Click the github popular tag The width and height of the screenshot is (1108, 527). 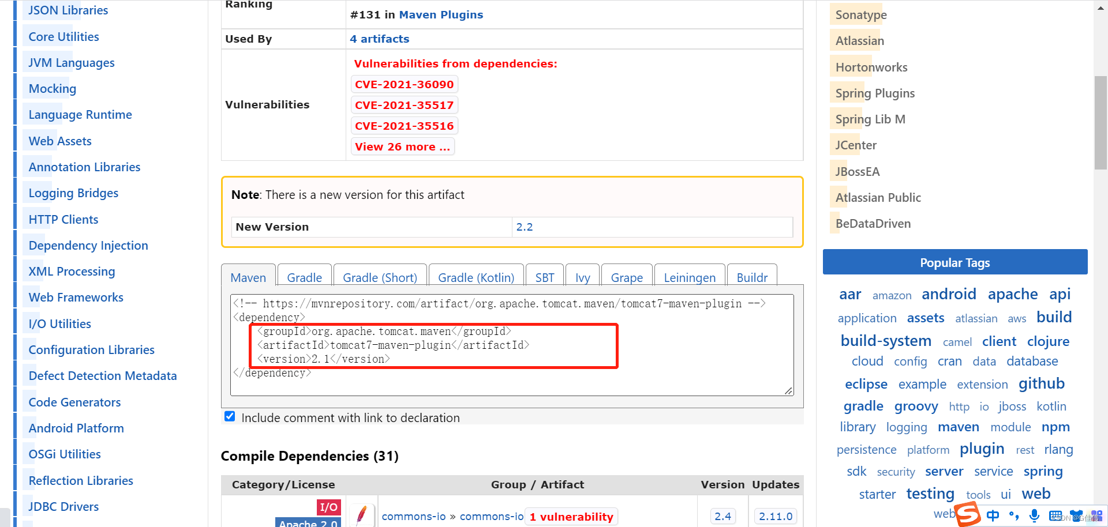[1041, 383]
